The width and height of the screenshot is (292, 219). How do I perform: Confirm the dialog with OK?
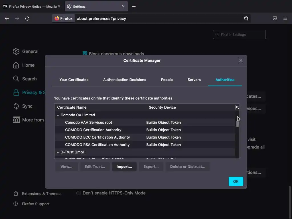(x=236, y=181)
